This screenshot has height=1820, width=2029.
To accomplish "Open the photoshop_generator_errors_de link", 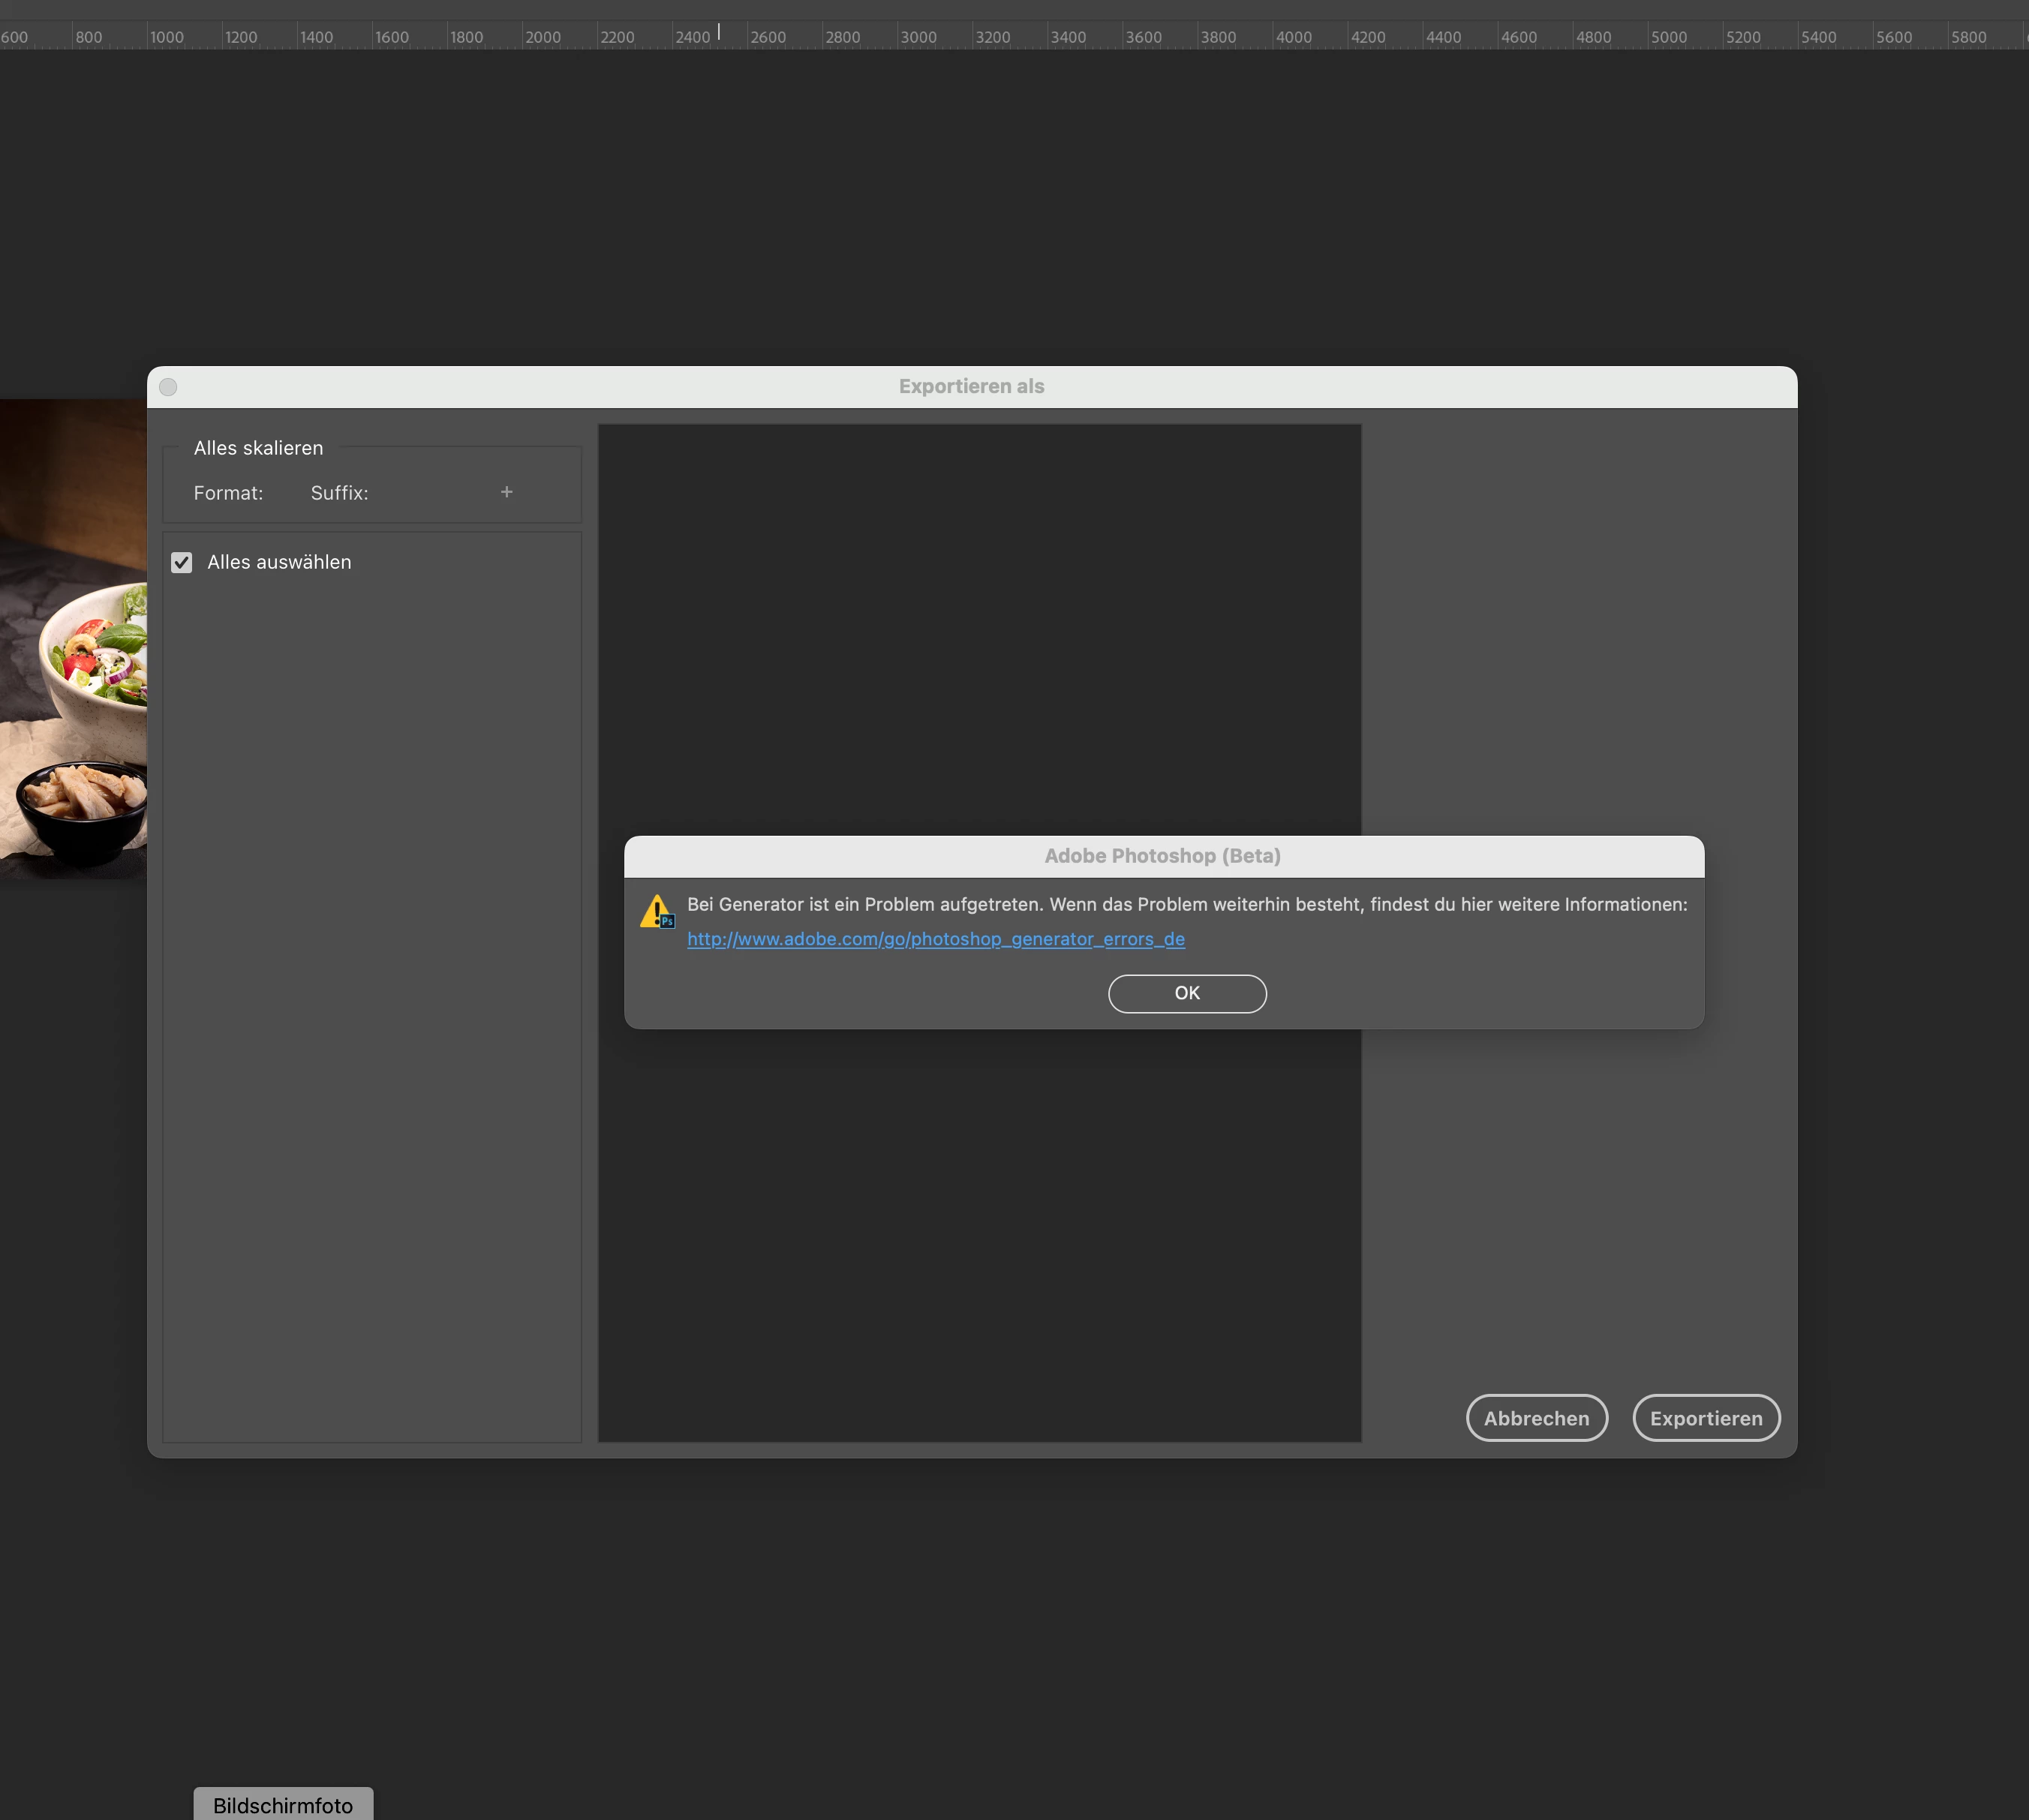I will click(935, 939).
